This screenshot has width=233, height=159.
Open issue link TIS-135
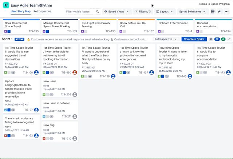tap(34, 31)
